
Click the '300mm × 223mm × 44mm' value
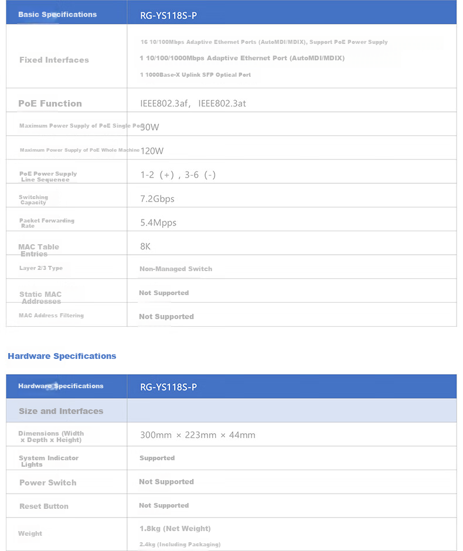(x=198, y=435)
